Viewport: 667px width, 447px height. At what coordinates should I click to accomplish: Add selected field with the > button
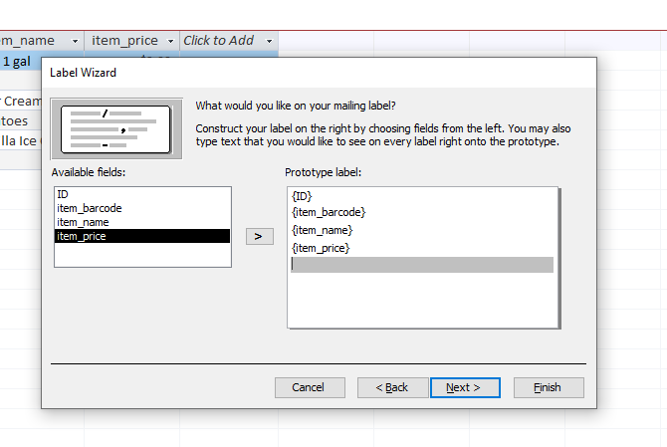click(x=260, y=237)
